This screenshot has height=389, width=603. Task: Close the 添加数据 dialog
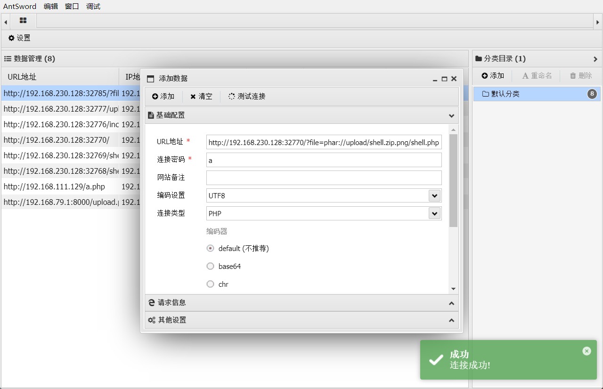(x=454, y=79)
